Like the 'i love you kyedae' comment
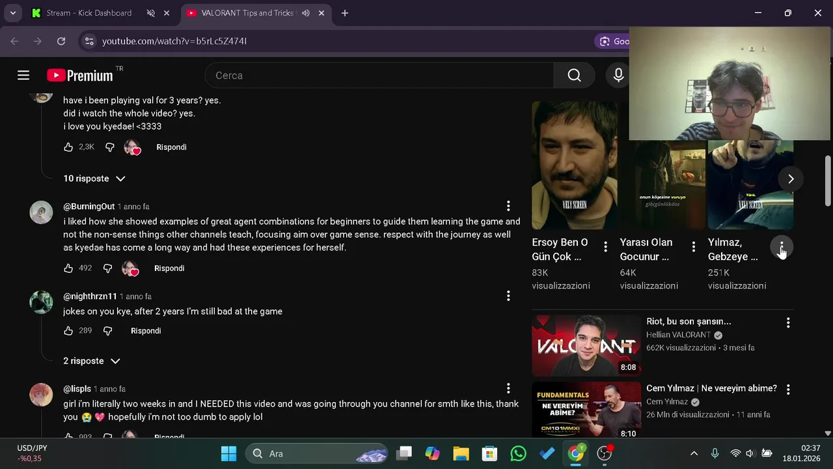 pos(68,147)
